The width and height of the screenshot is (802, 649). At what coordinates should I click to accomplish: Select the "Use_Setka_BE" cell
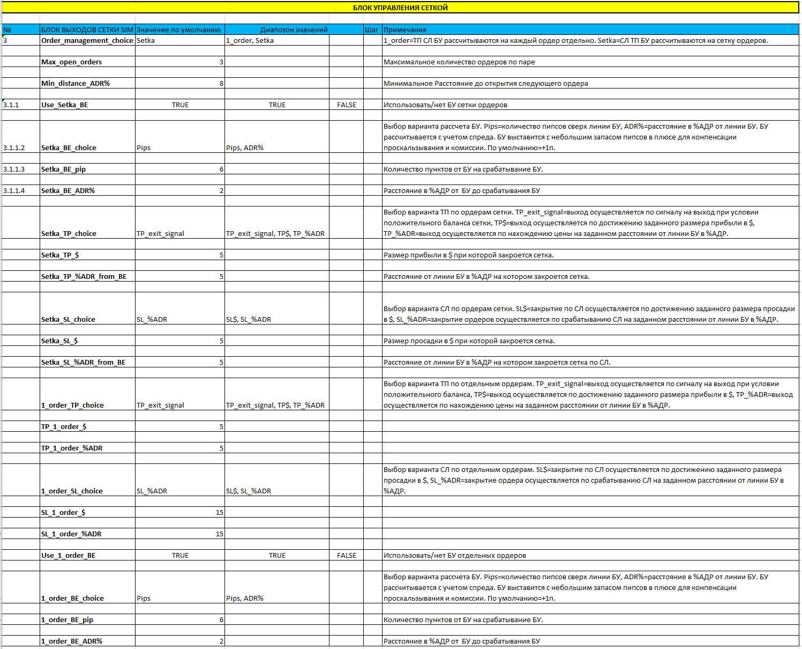(x=87, y=105)
